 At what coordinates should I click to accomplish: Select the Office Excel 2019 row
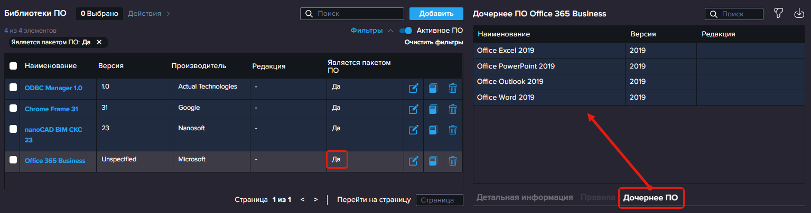(639, 51)
